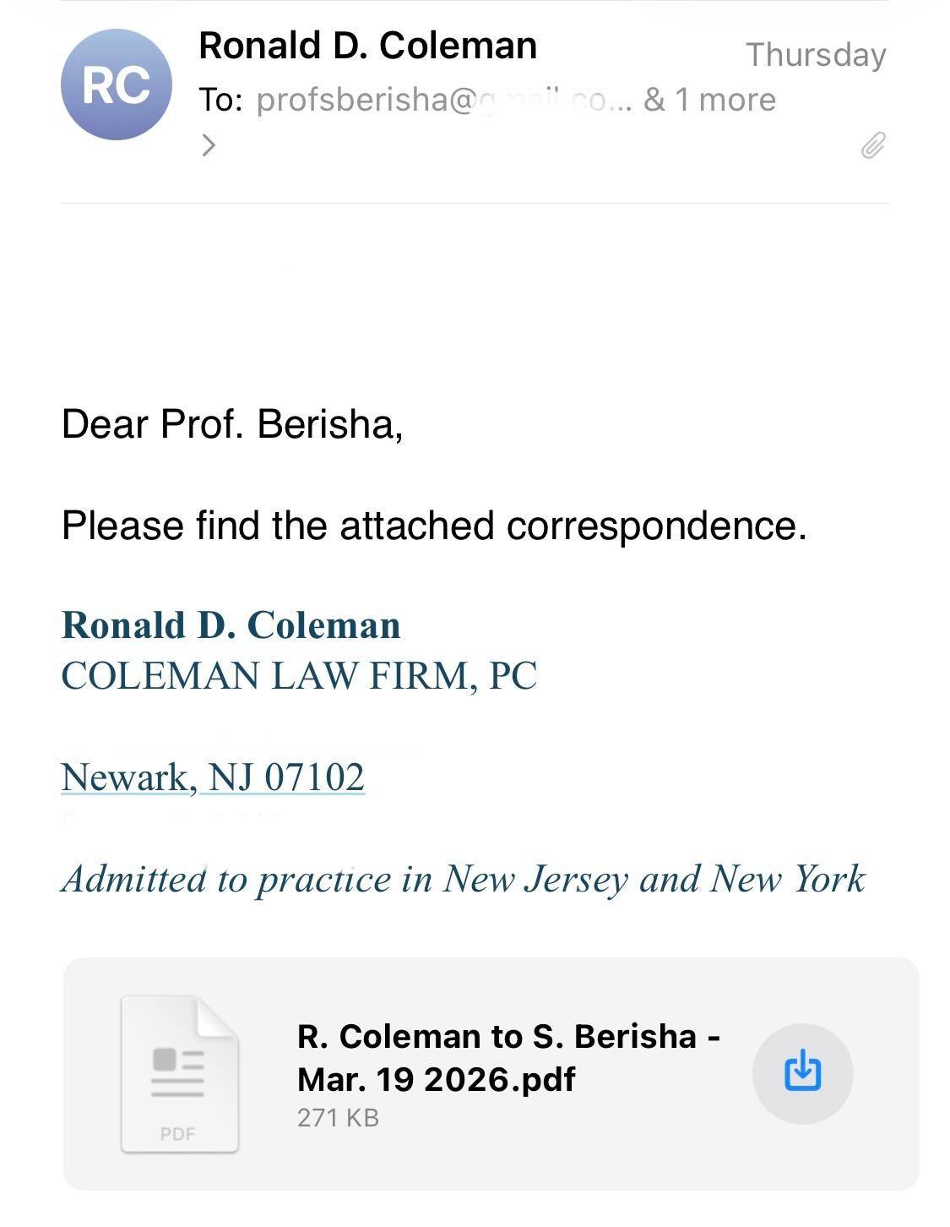Tap "Please find the attached correspondence." text
The image size is (950, 1227).
(x=434, y=525)
